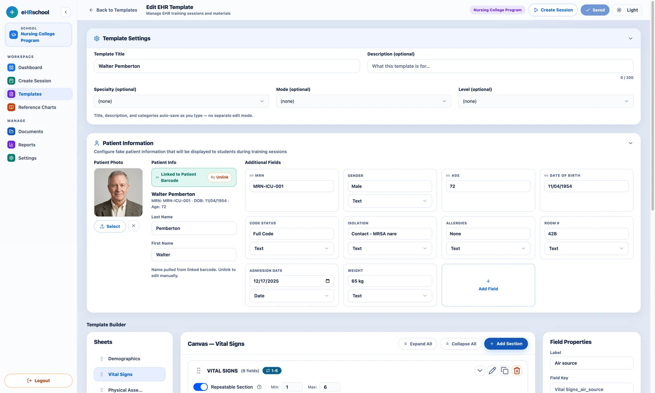This screenshot has width=655, height=393.
Task: Click the Expand All button
Action: click(x=418, y=344)
